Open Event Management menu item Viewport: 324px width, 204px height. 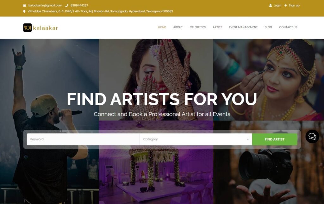(243, 27)
